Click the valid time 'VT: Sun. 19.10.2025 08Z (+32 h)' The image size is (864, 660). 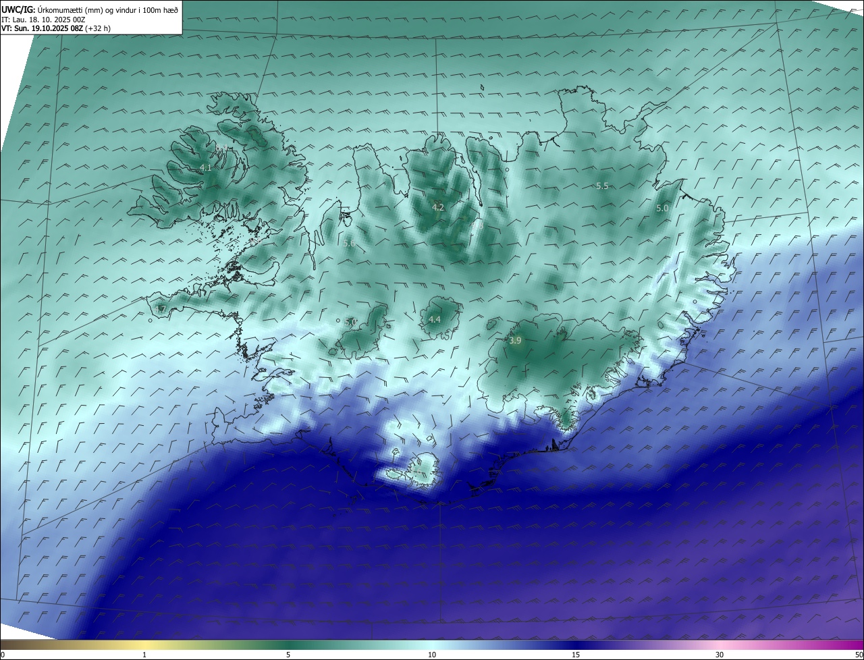(56, 29)
